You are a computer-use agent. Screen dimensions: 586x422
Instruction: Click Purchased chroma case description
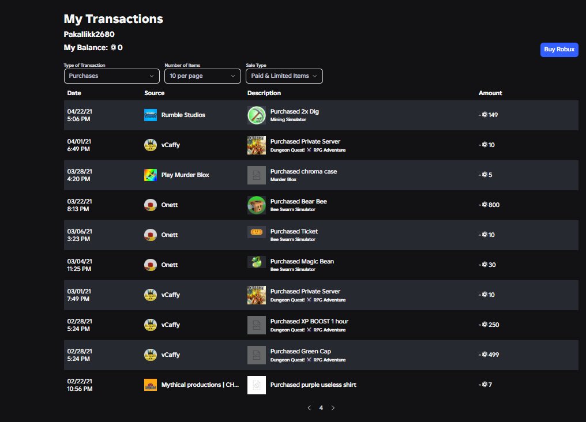click(303, 171)
